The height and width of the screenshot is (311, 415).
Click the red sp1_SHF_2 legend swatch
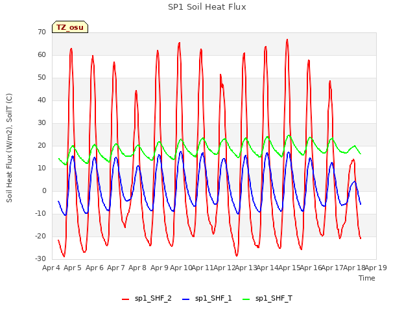pos(125,299)
